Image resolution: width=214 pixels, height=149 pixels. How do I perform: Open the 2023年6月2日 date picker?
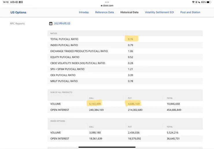pyautogui.click(x=62, y=23)
